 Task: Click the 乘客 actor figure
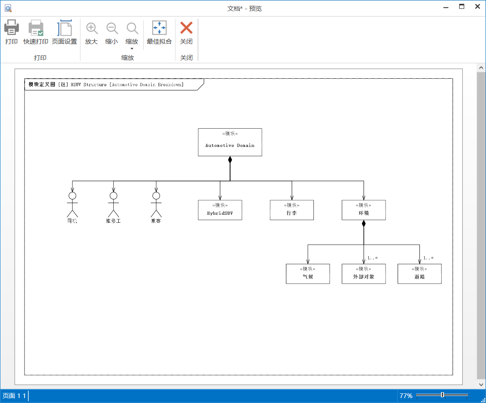point(156,207)
